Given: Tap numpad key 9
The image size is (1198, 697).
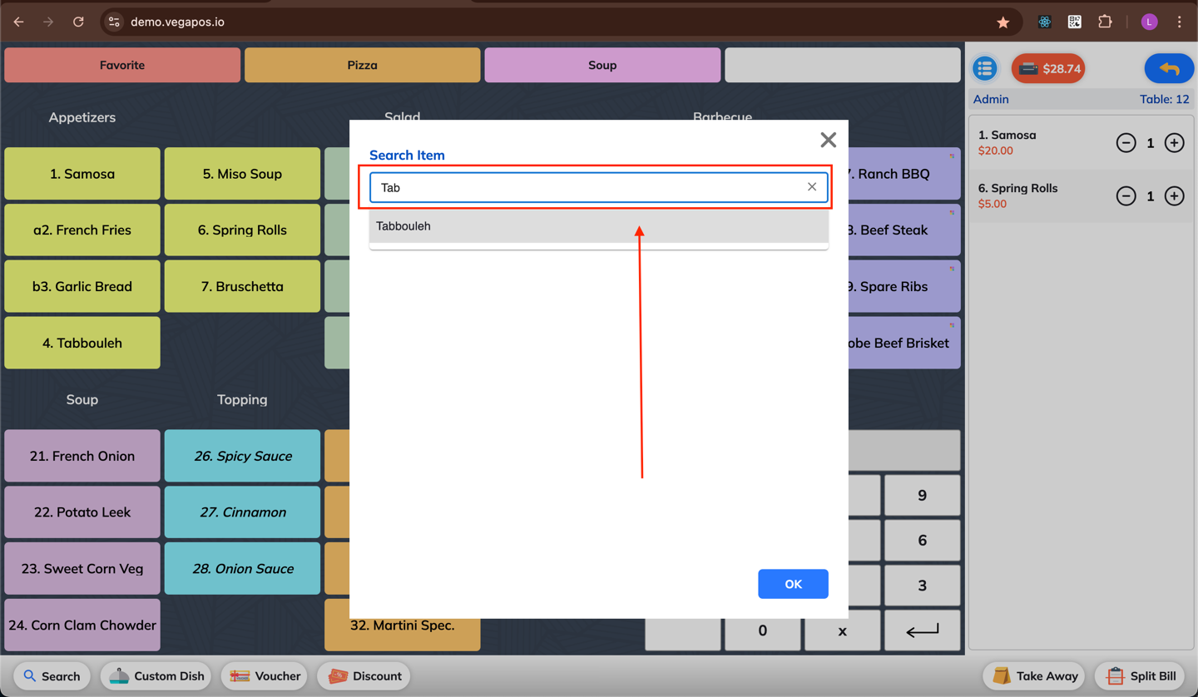Looking at the screenshot, I should 922,495.
